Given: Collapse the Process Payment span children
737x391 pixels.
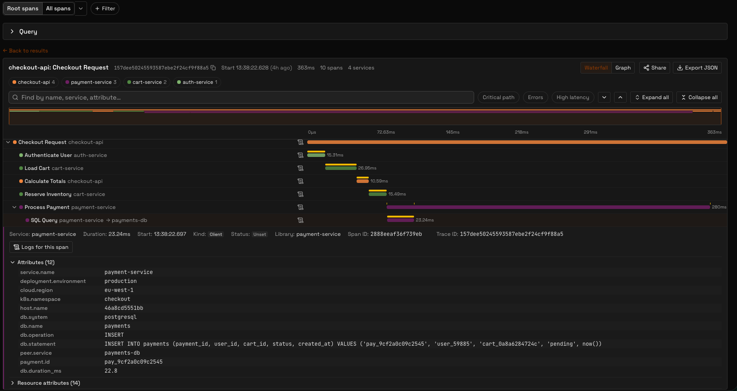Looking at the screenshot, I should coord(14,207).
